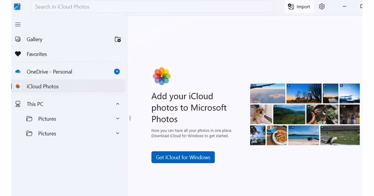Click the heading 'Add your iCloud photos to Microsoft Photos'
Viewport: 374px width, 196px height.
click(189, 108)
